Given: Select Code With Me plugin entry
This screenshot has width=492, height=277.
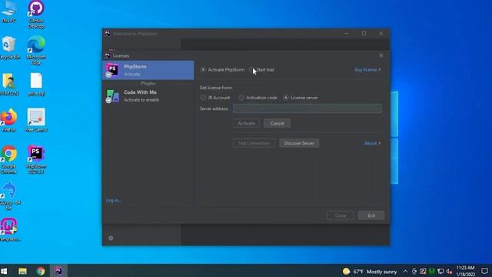Looking at the screenshot, I should [148, 95].
